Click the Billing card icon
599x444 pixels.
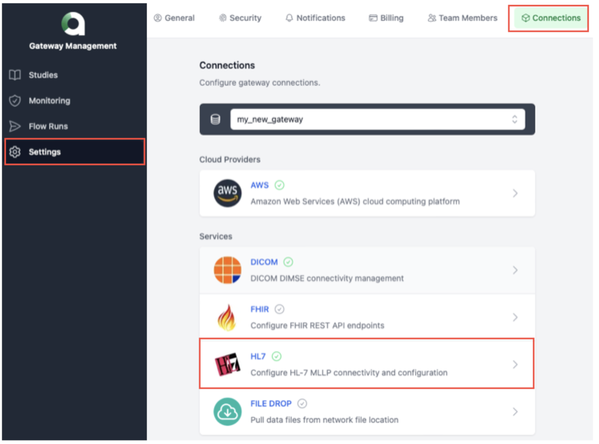click(x=373, y=18)
